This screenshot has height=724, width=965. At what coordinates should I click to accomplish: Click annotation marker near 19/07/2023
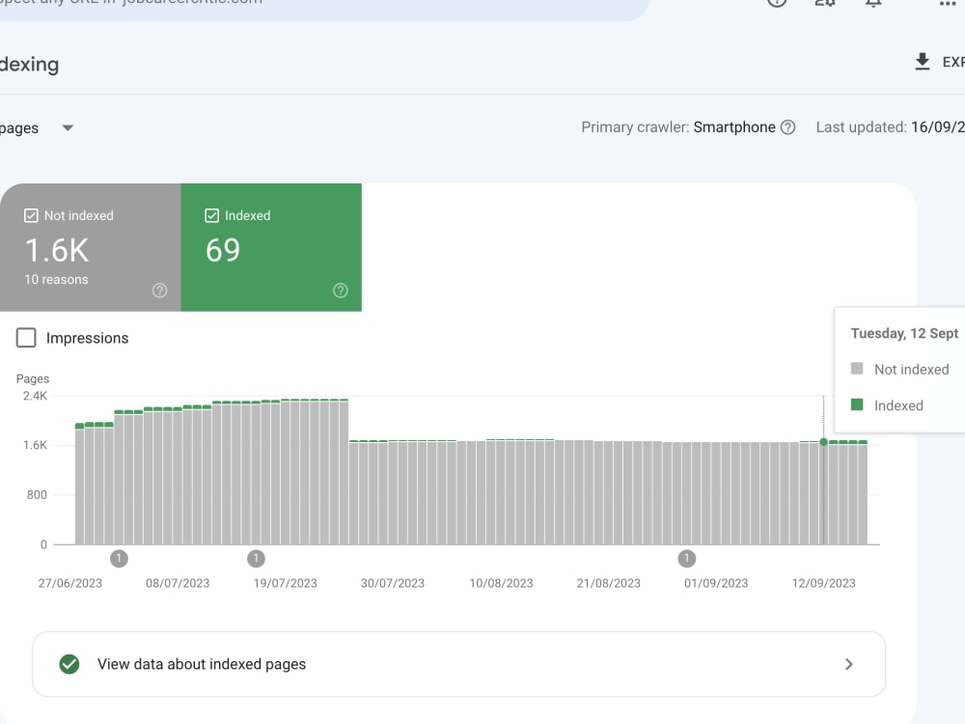point(256,558)
